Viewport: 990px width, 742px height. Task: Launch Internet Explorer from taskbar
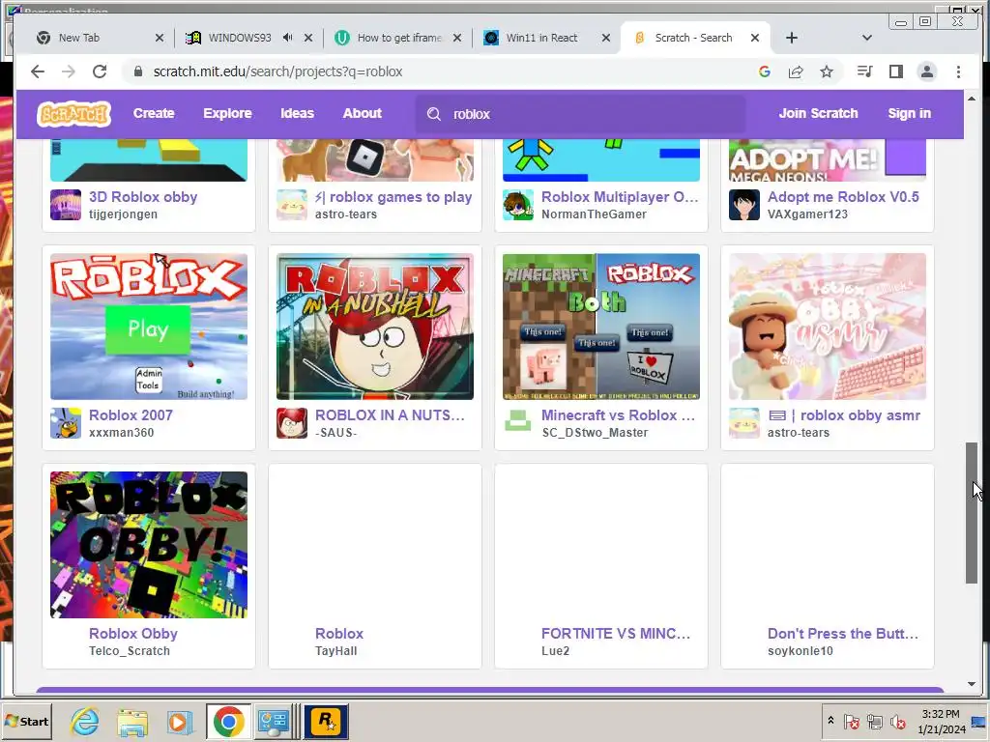pyautogui.click(x=85, y=721)
